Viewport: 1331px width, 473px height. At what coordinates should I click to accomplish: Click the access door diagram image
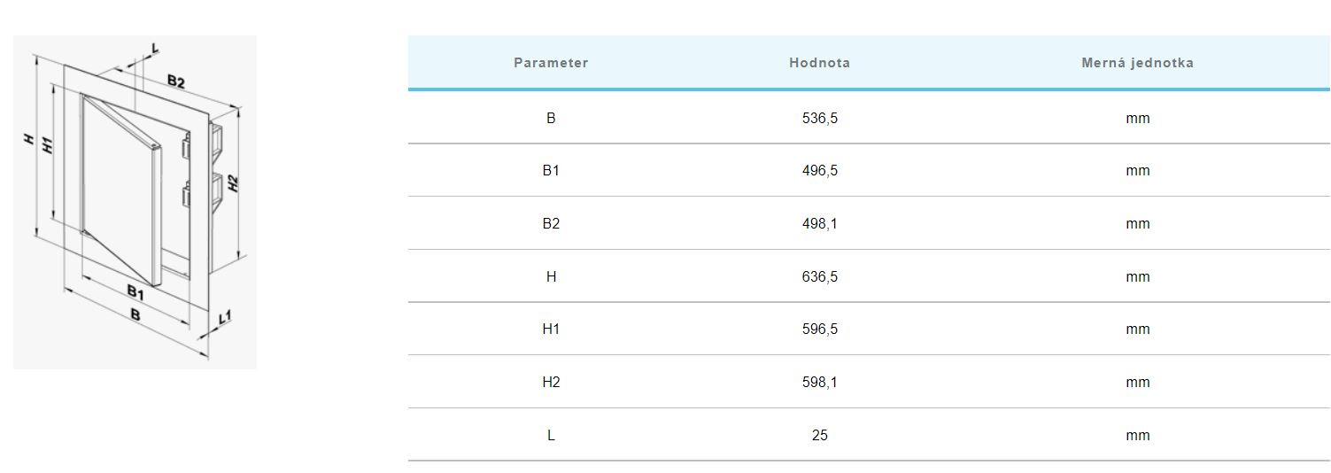coord(135,202)
